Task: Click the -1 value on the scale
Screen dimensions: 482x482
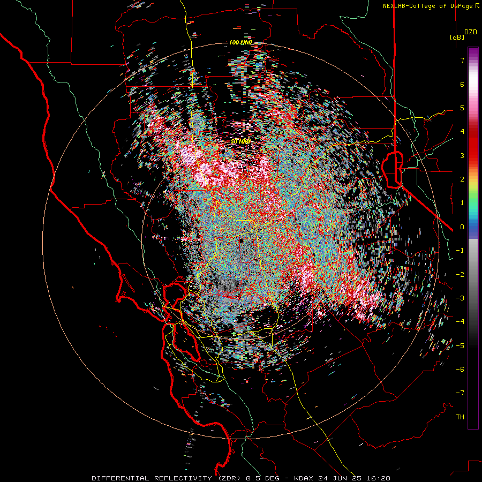Action: pos(460,250)
